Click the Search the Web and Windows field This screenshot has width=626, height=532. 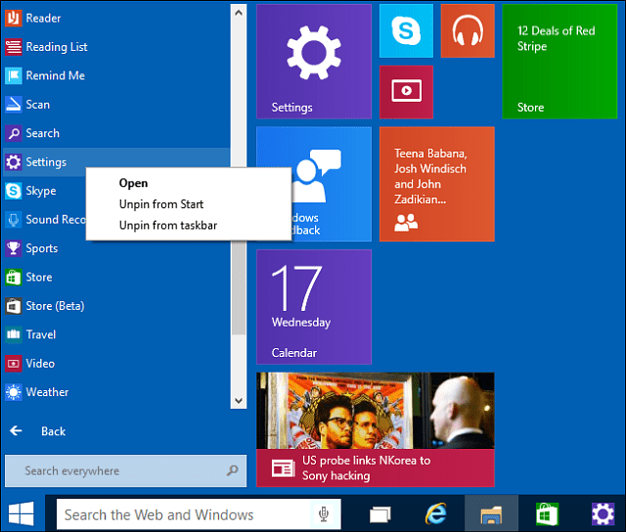click(199, 514)
